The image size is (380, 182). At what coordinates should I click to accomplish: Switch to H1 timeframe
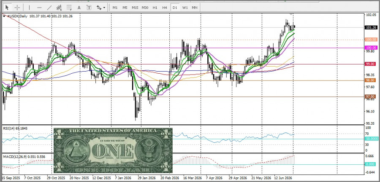(x=155, y=8)
